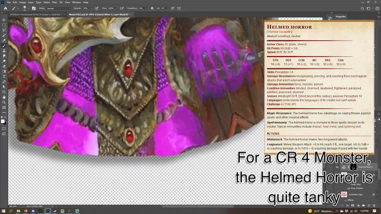
Task: Select the Clone Stamp tool
Action: point(4,51)
